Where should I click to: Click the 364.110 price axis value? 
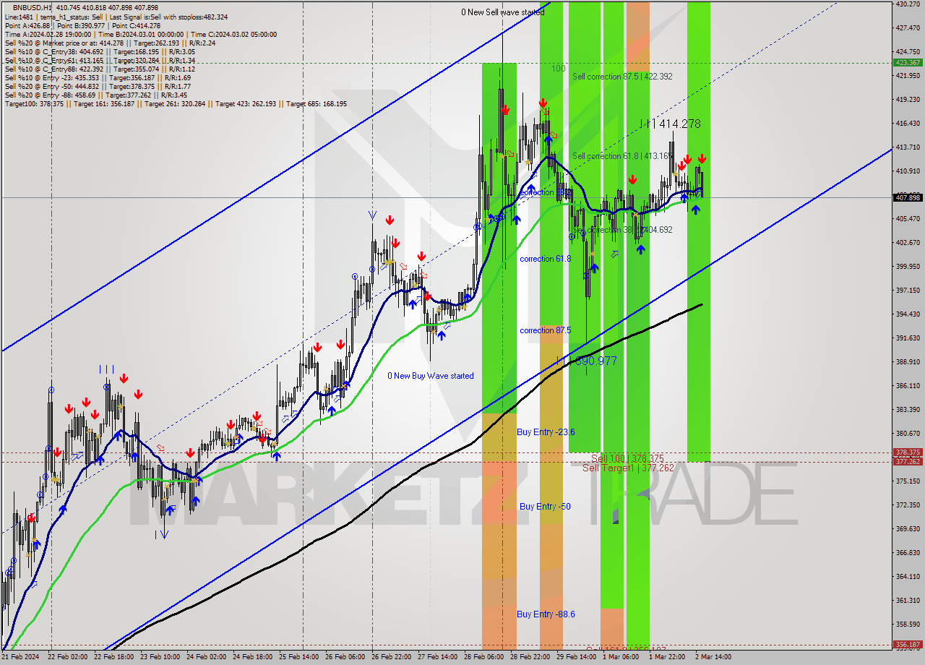pyautogui.click(x=908, y=577)
